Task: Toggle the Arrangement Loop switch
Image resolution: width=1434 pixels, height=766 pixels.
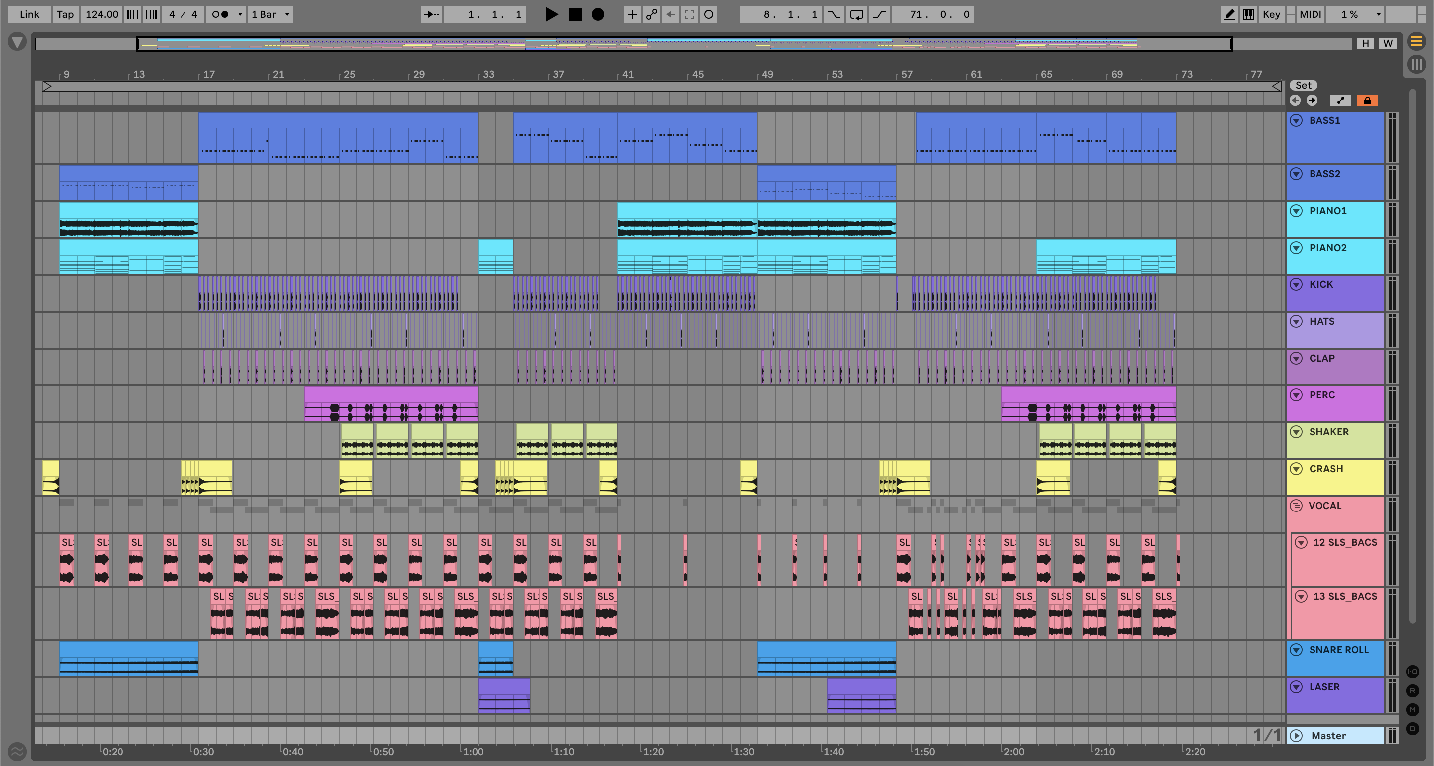Action: tap(857, 14)
